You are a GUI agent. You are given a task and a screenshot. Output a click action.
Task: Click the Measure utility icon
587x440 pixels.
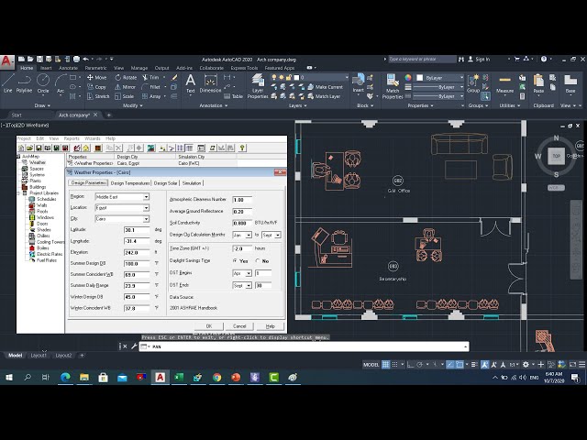point(504,83)
